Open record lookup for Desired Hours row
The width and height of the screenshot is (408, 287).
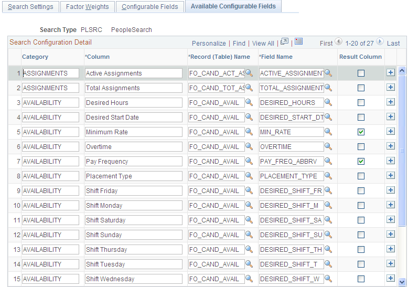(249, 103)
